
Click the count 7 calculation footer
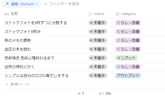click(x=81, y=93)
